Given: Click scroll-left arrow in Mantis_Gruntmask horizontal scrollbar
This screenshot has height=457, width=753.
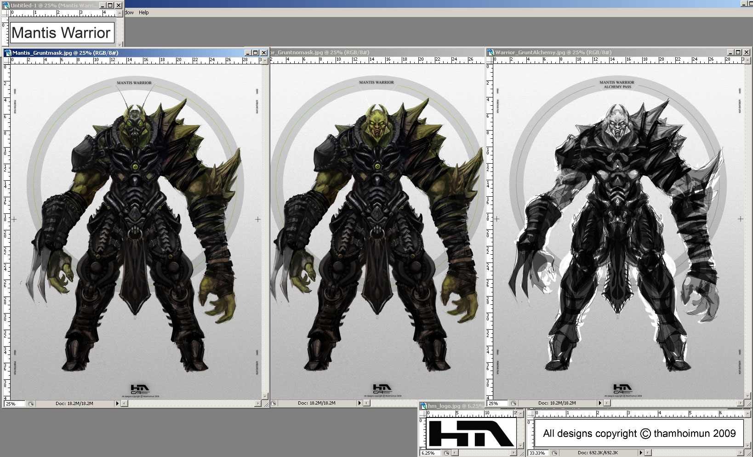Looking at the screenshot, I should [124, 404].
